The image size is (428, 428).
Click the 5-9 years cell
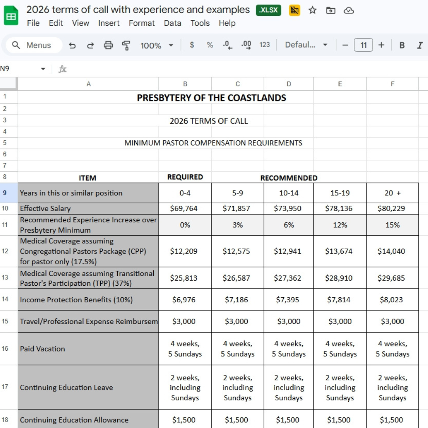pyautogui.click(x=238, y=193)
